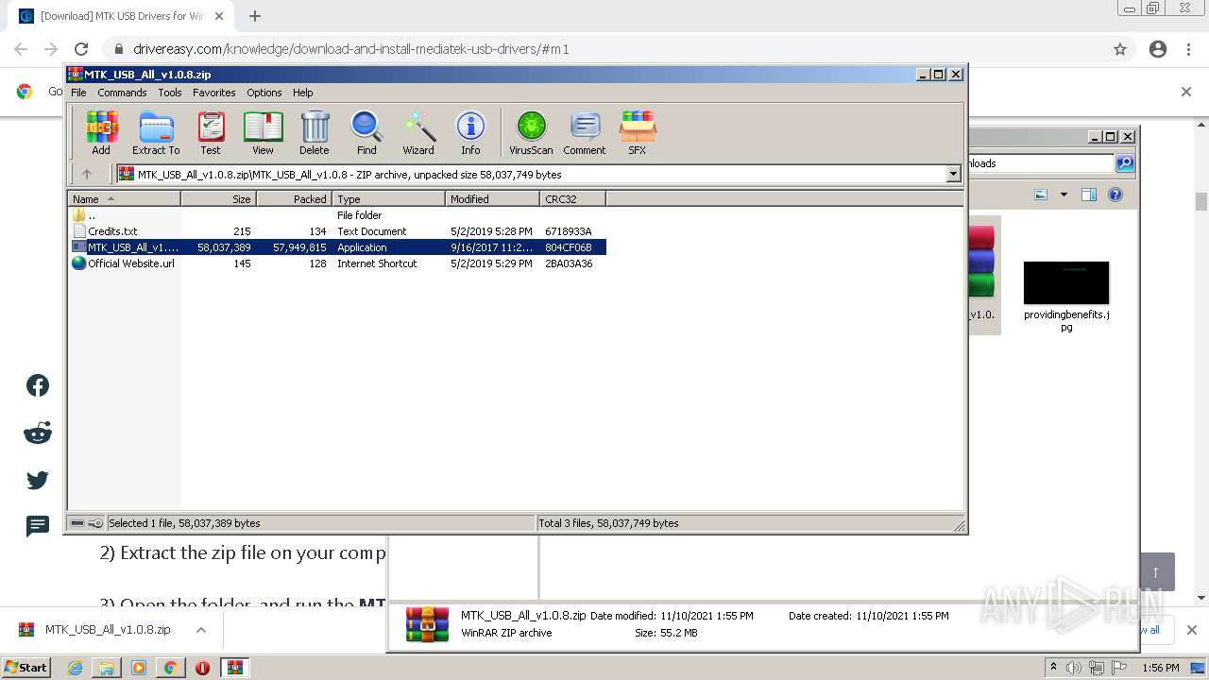
Task: Click the Extract To toolbar icon
Action: pos(156,133)
